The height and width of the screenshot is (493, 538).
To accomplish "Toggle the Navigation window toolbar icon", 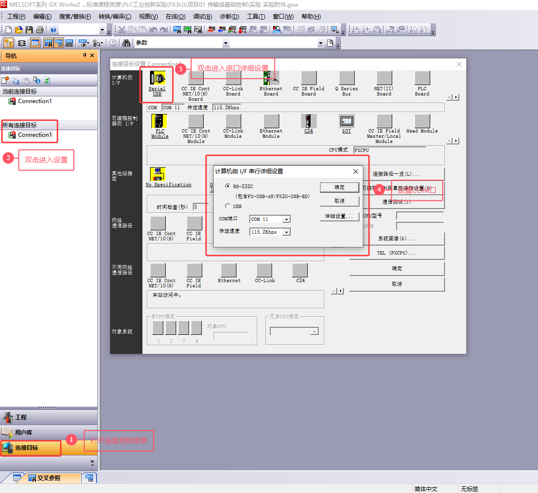I will click(x=9, y=43).
